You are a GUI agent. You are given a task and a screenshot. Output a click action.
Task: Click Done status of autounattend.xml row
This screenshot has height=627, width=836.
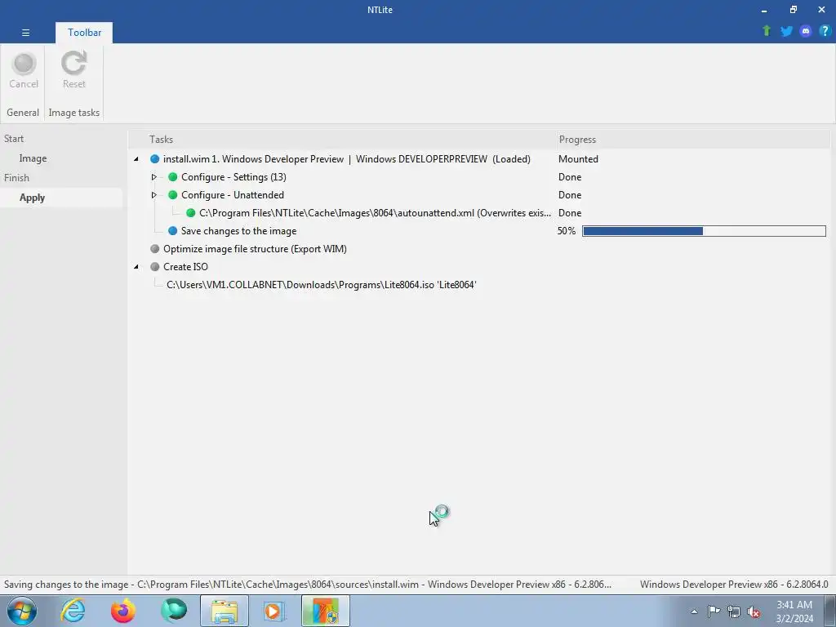(569, 213)
